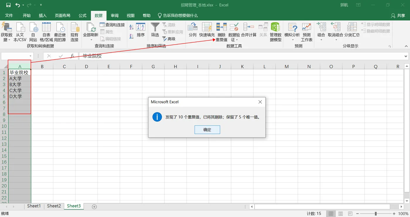Click 删除重复值 icon
The height and width of the screenshot is (217, 410).
click(221, 27)
